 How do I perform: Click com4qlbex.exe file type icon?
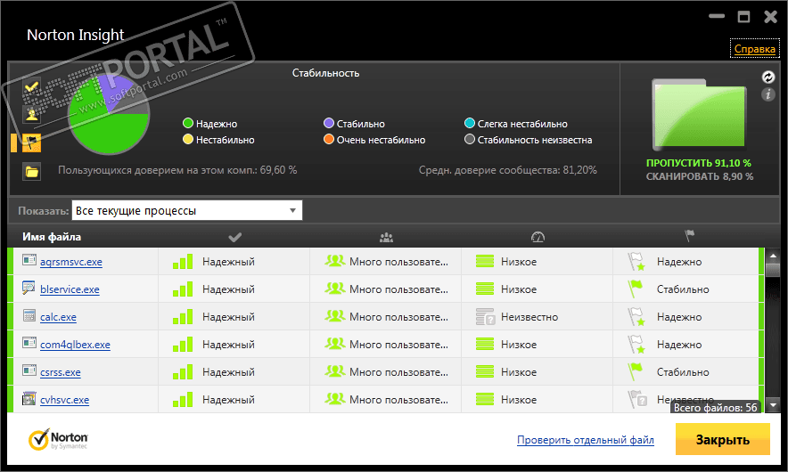(29, 343)
